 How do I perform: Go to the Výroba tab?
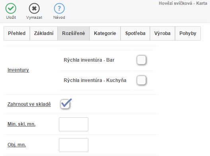tap(162, 33)
